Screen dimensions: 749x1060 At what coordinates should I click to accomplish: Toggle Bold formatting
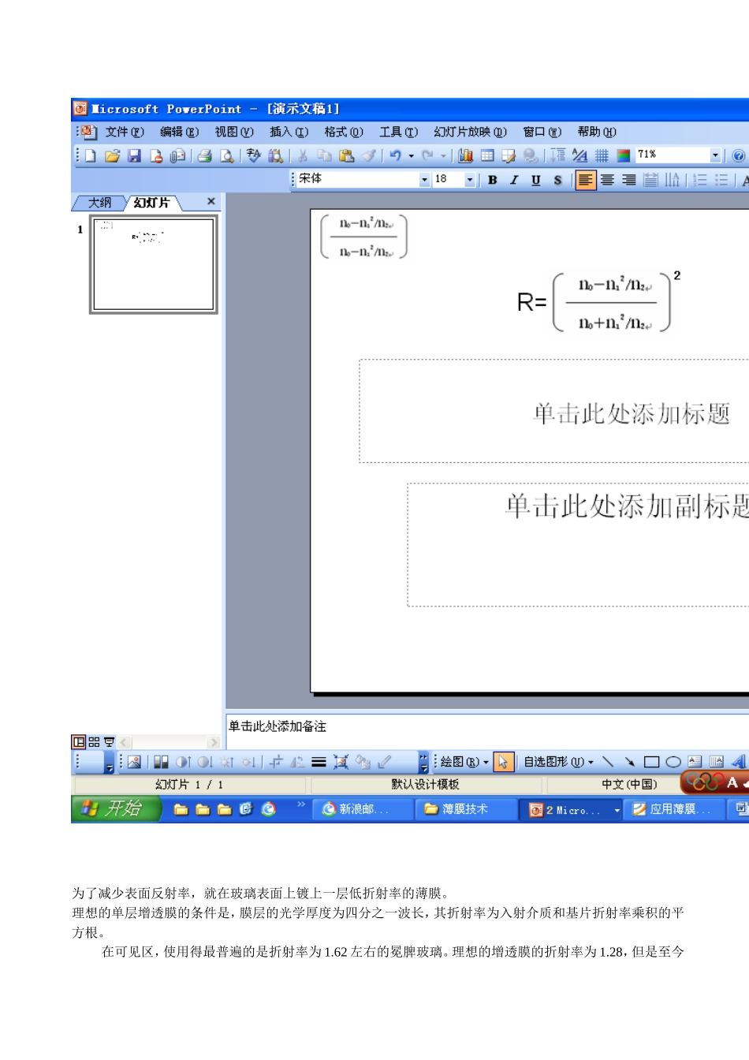tap(493, 180)
